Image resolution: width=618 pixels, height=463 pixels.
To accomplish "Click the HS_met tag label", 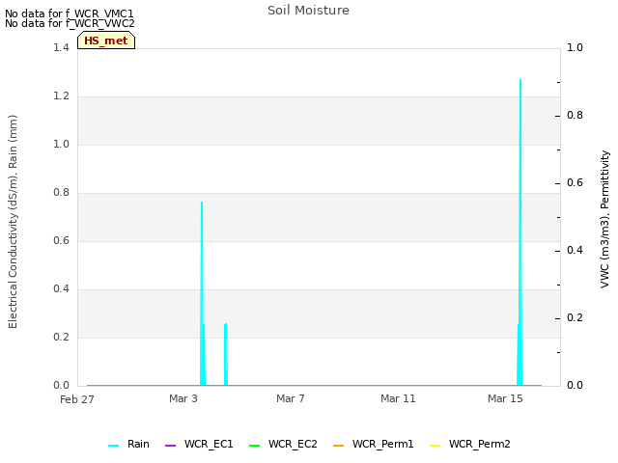I will pos(106,41).
